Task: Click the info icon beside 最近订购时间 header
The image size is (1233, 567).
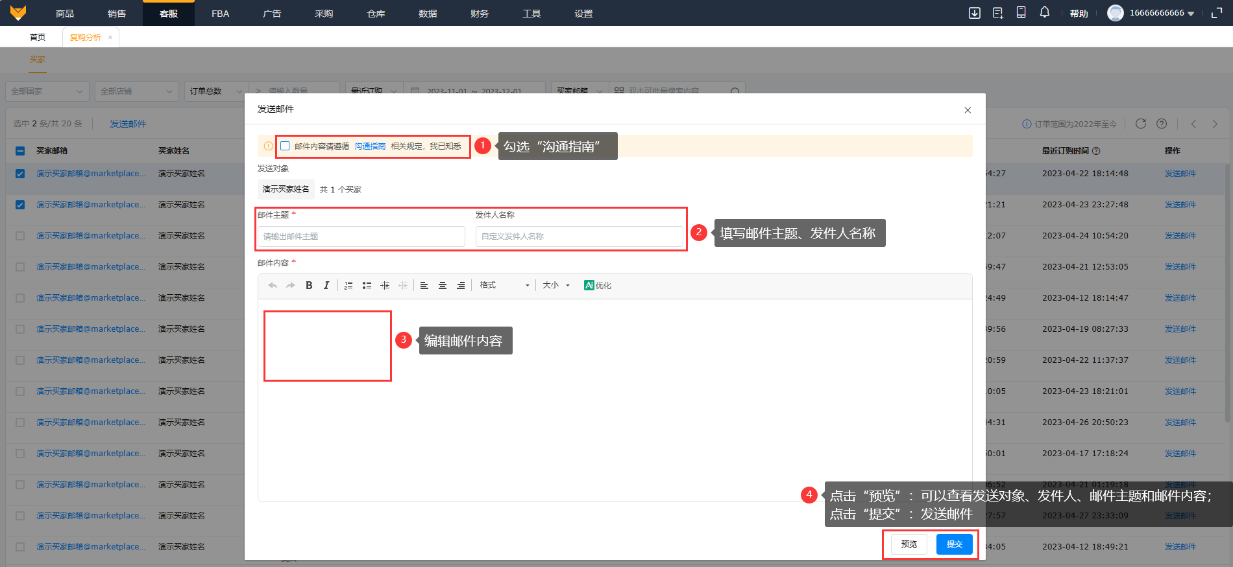Action: click(1096, 151)
